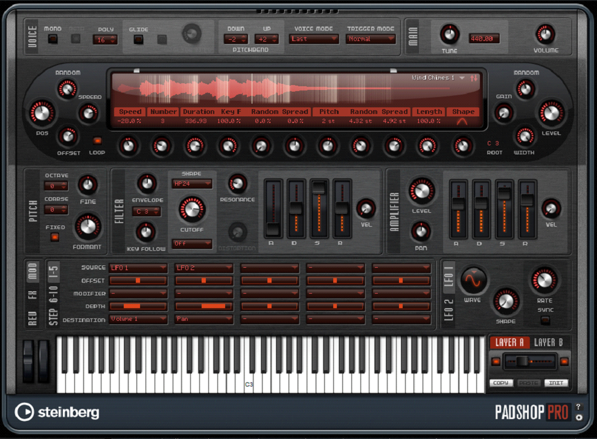Click the Paste layer button

pos(528,383)
